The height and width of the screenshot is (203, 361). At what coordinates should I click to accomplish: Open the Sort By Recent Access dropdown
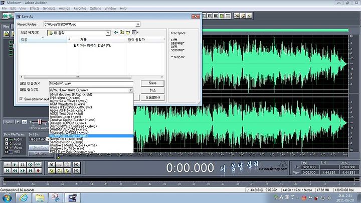(48, 139)
